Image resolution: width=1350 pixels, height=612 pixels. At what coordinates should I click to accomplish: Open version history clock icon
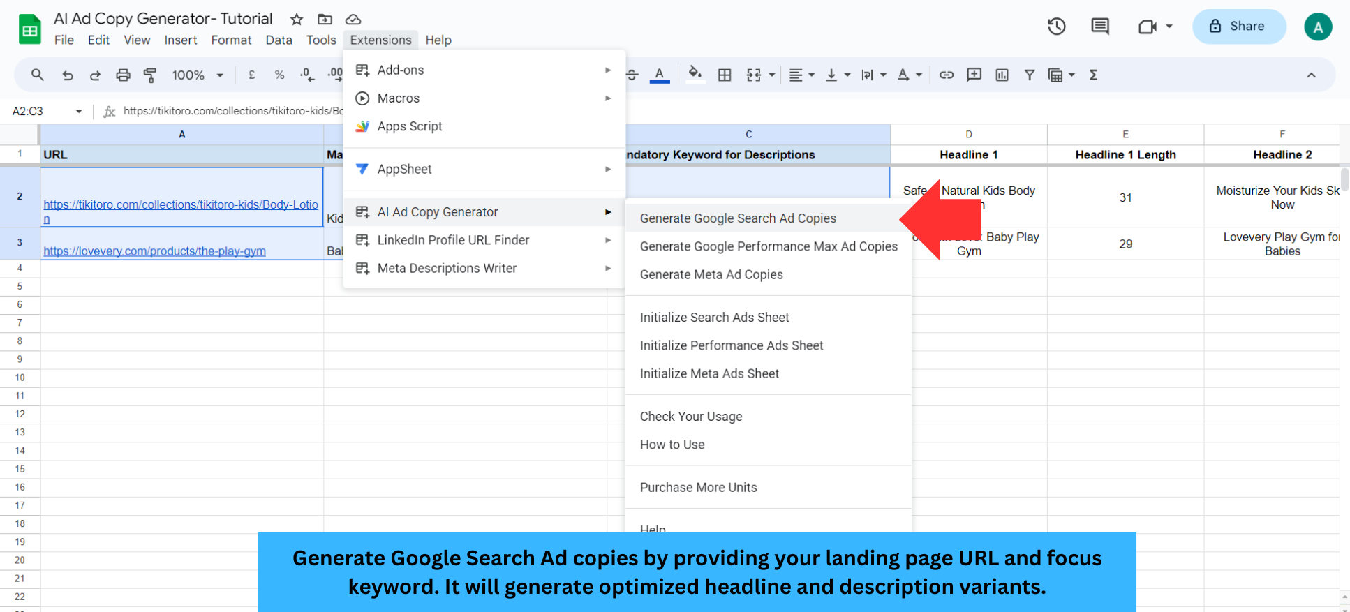[x=1057, y=27]
